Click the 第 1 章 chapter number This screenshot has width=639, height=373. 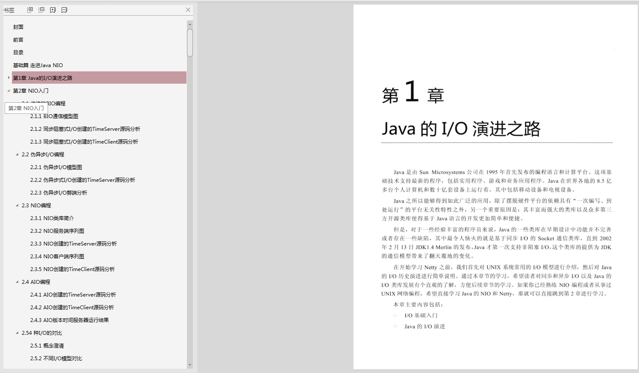click(413, 92)
